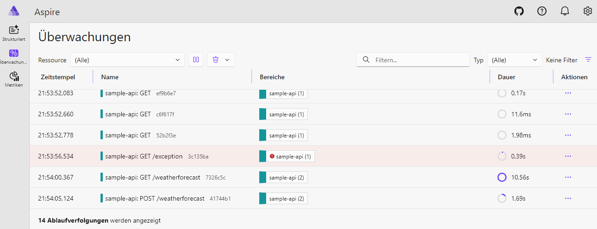Viewport: 597px width, 229px height.
Task: Click the Aktionen column header
Action: click(574, 77)
